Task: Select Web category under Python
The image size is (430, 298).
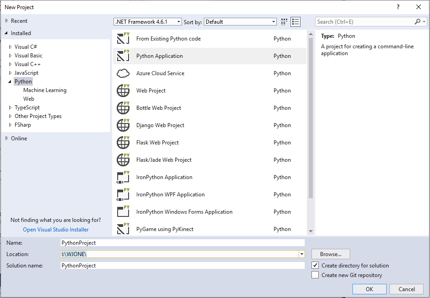Action: [29, 99]
